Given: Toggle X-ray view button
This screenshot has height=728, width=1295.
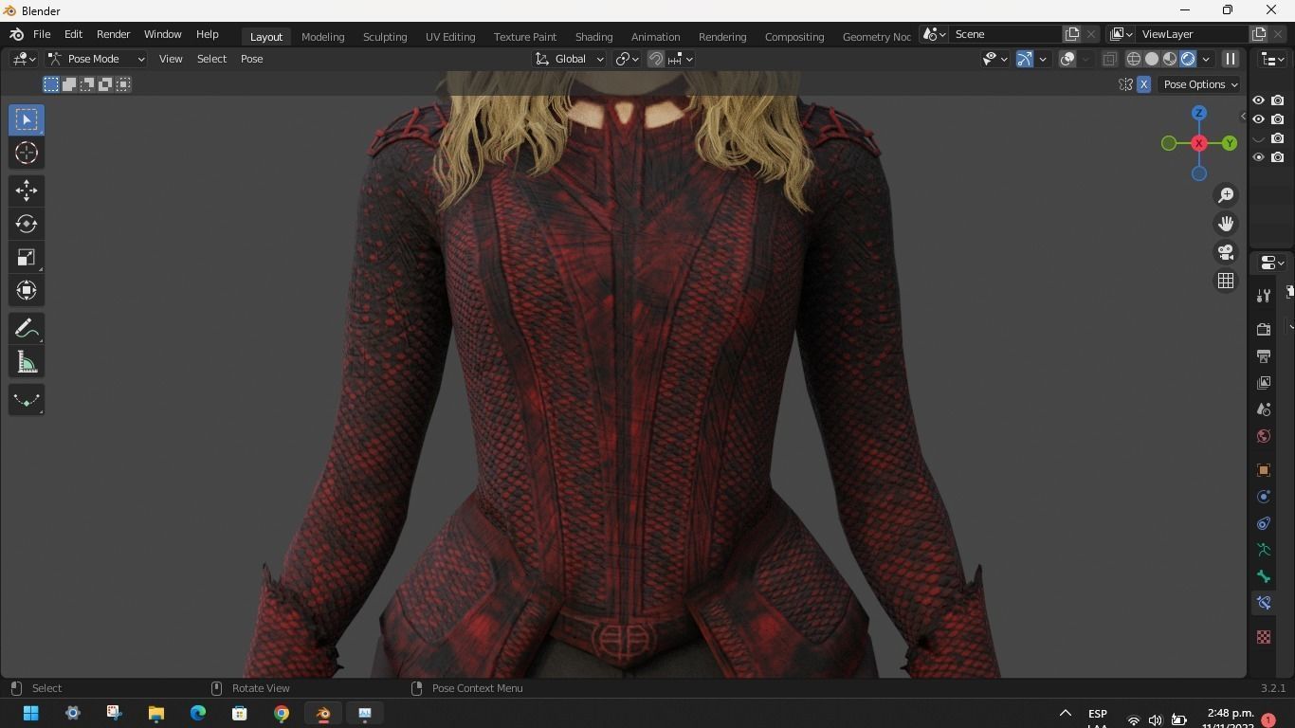Looking at the screenshot, I should tap(1109, 59).
